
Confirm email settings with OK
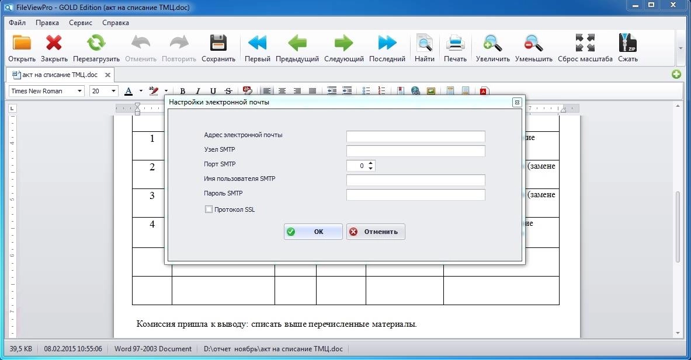click(x=313, y=232)
